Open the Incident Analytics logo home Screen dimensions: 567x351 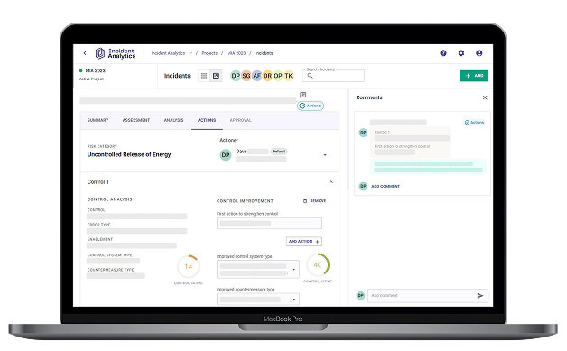point(116,53)
